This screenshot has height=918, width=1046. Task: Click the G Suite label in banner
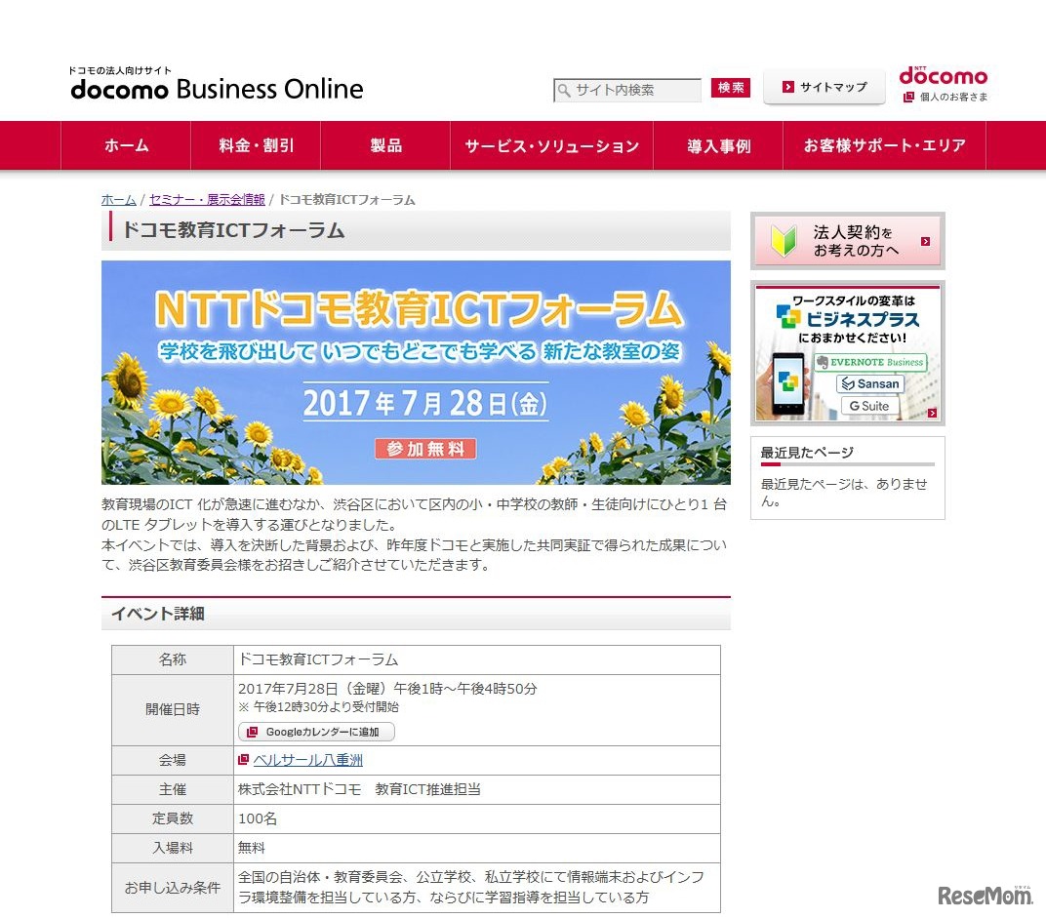[869, 406]
